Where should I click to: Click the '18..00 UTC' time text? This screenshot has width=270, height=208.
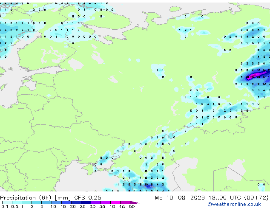(x=225, y=198)
